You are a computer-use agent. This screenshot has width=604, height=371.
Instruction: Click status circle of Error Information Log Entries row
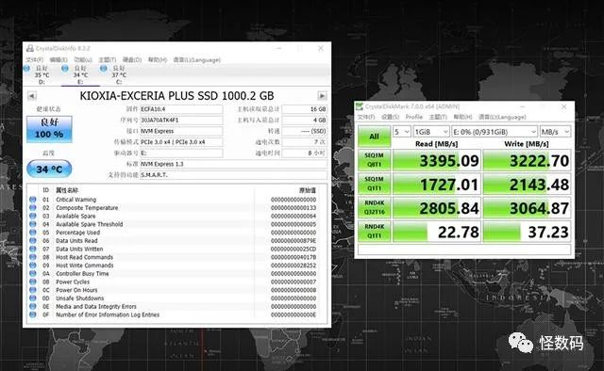(x=33, y=315)
